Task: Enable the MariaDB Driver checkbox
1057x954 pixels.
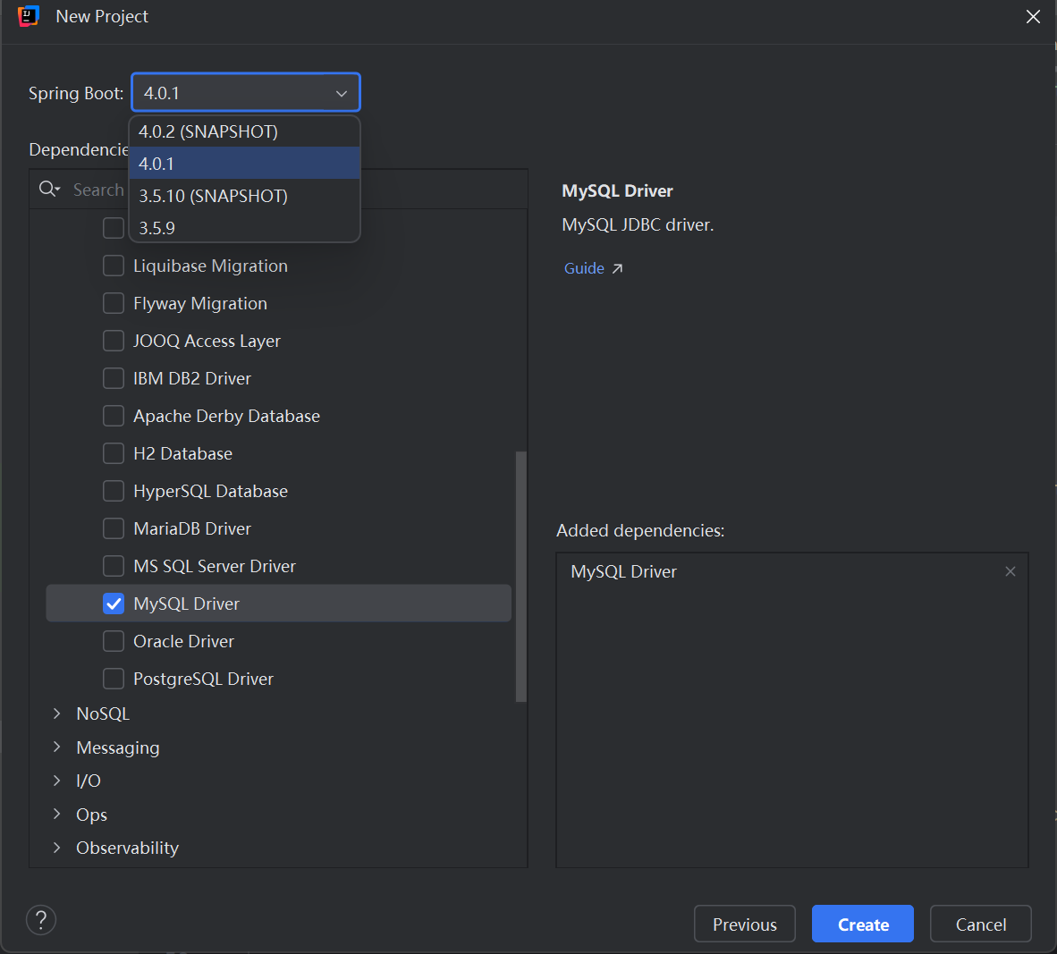Action: tap(114, 528)
